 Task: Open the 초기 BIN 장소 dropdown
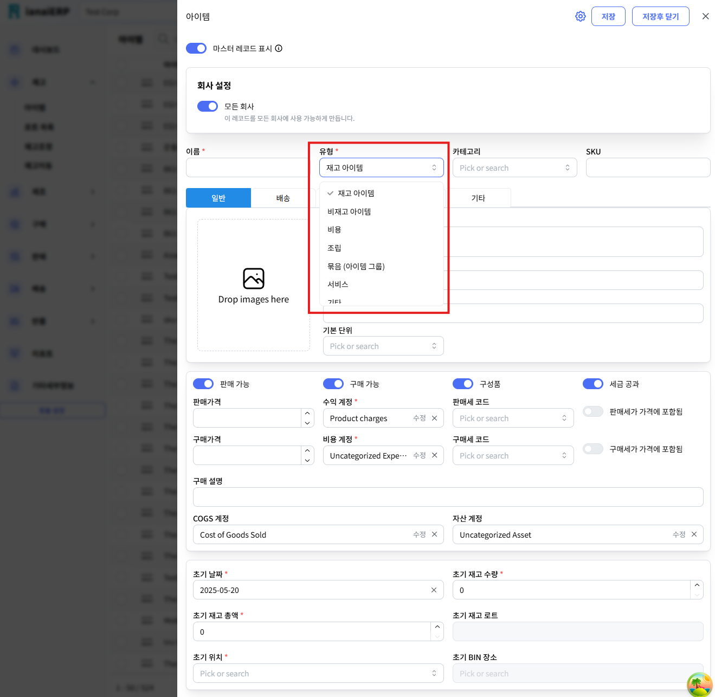(578, 673)
